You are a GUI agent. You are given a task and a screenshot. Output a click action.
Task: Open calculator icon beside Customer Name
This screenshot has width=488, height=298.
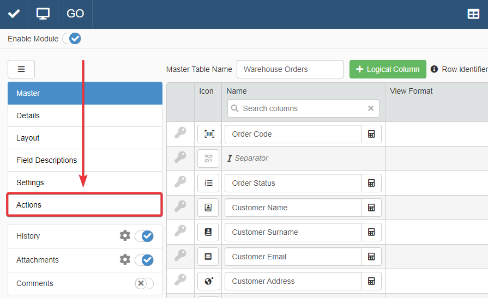click(371, 208)
